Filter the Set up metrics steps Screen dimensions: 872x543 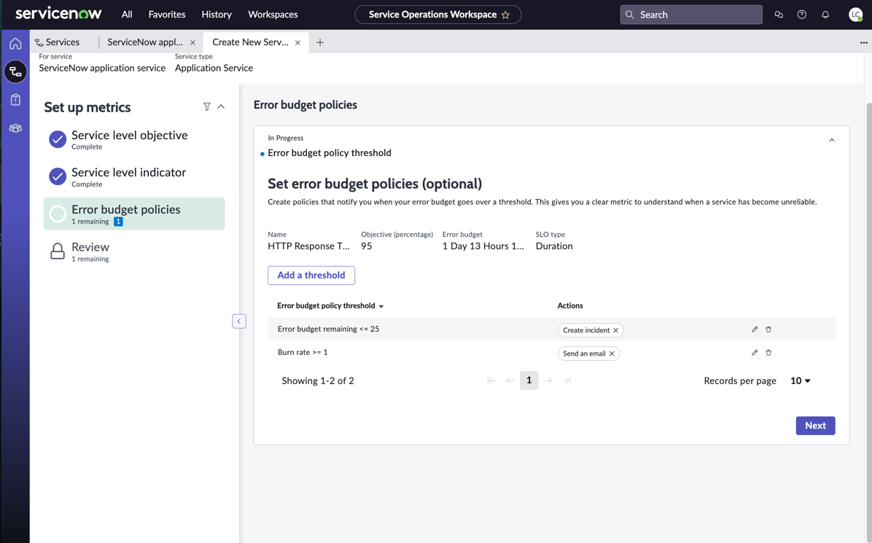pyautogui.click(x=207, y=106)
